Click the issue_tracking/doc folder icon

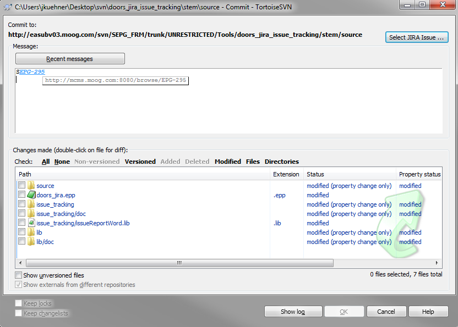[31, 214]
